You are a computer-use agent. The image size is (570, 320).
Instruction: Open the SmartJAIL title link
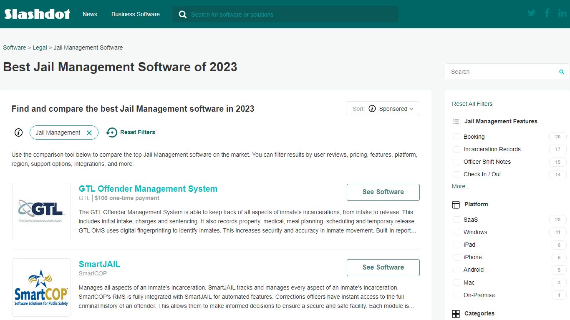tap(99, 264)
